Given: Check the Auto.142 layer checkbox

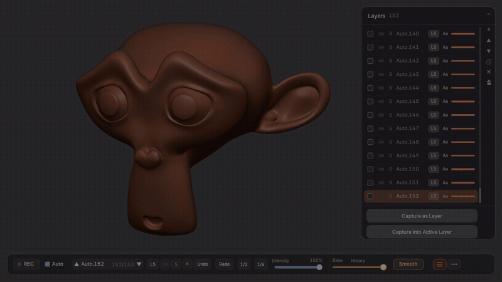Looking at the screenshot, I should (370, 61).
